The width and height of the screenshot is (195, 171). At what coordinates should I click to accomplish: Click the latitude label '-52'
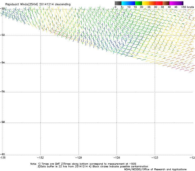(x=2, y=35)
